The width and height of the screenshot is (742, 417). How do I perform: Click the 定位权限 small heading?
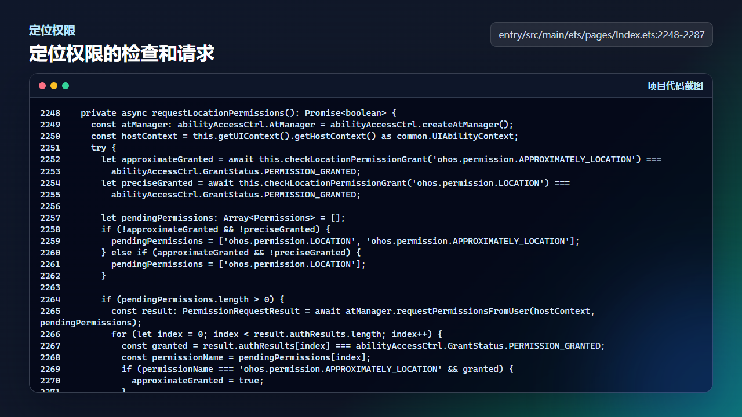52,31
